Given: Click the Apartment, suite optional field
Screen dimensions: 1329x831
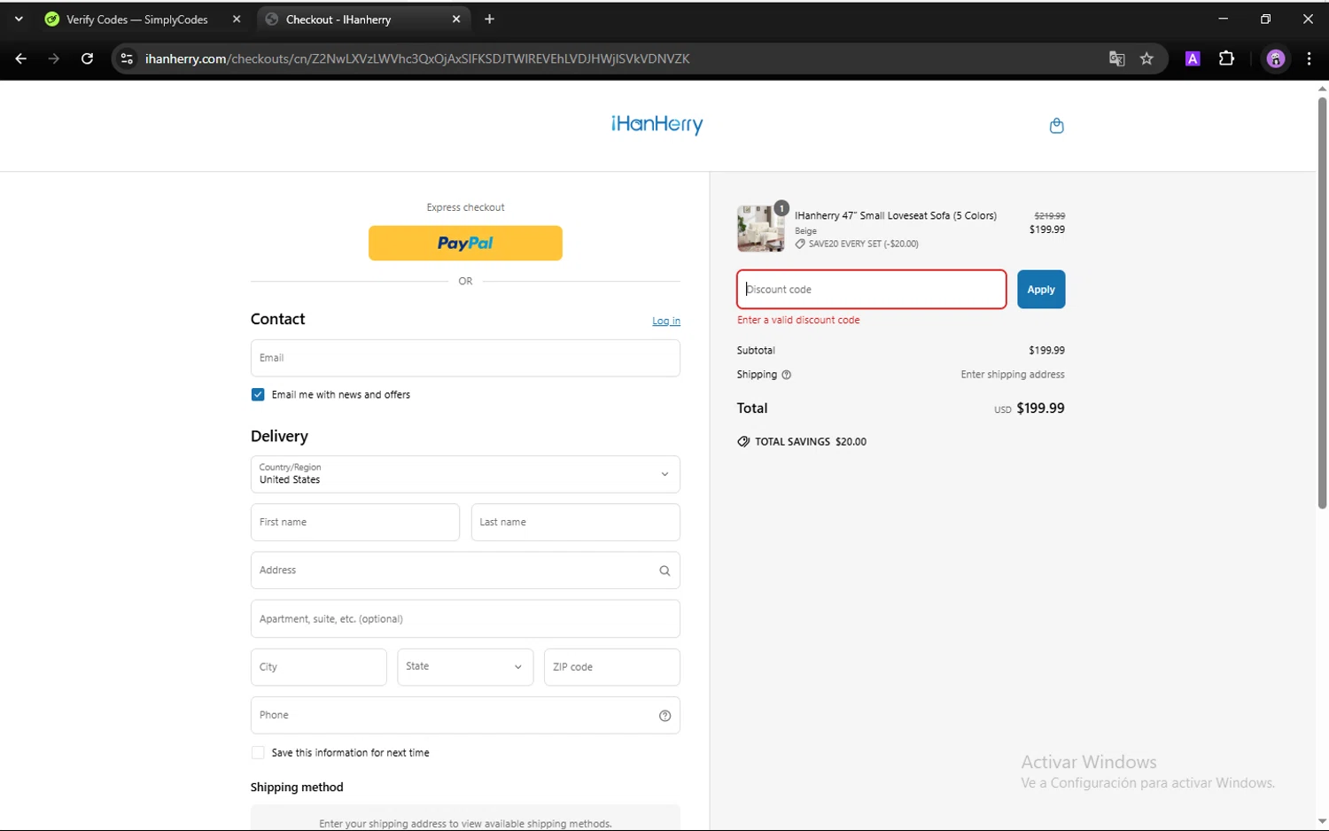Looking at the screenshot, I should pyautogui.click(x=465, y=619).
